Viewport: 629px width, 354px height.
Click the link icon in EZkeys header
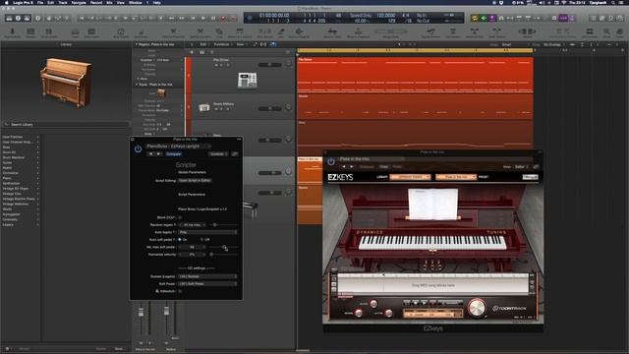(x=536, y=166)
